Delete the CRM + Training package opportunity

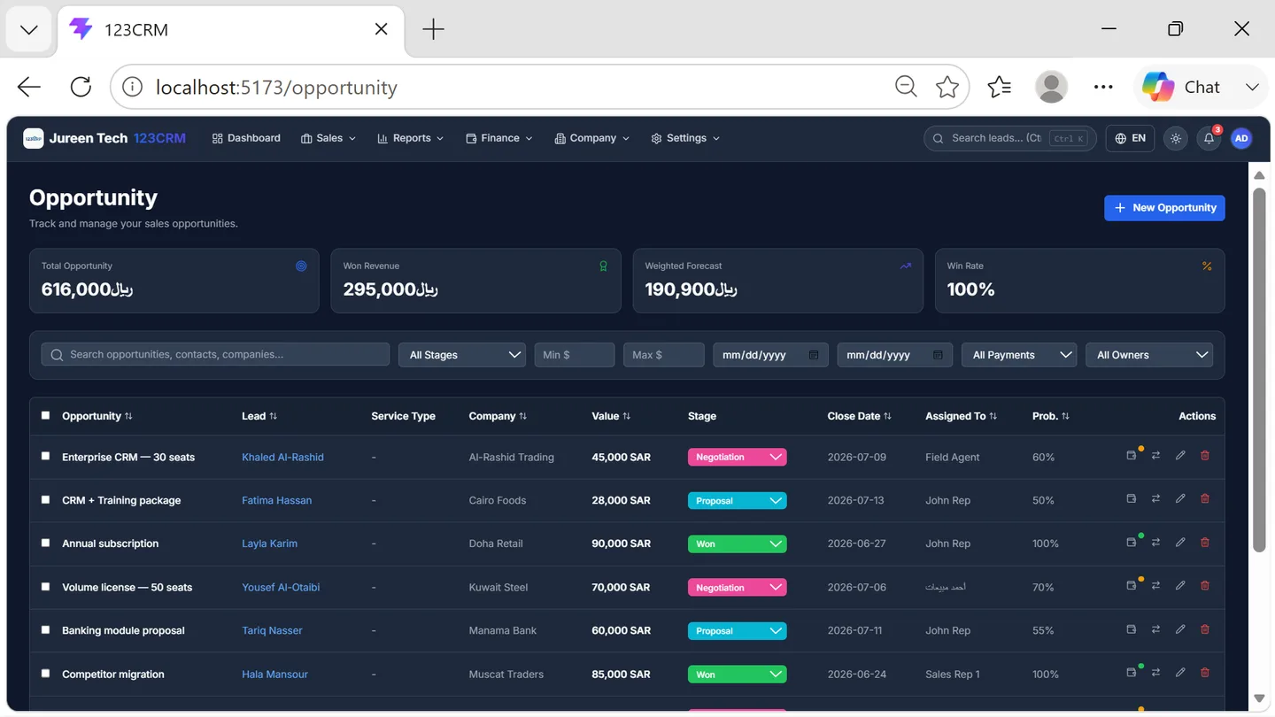click(1205, 498)
